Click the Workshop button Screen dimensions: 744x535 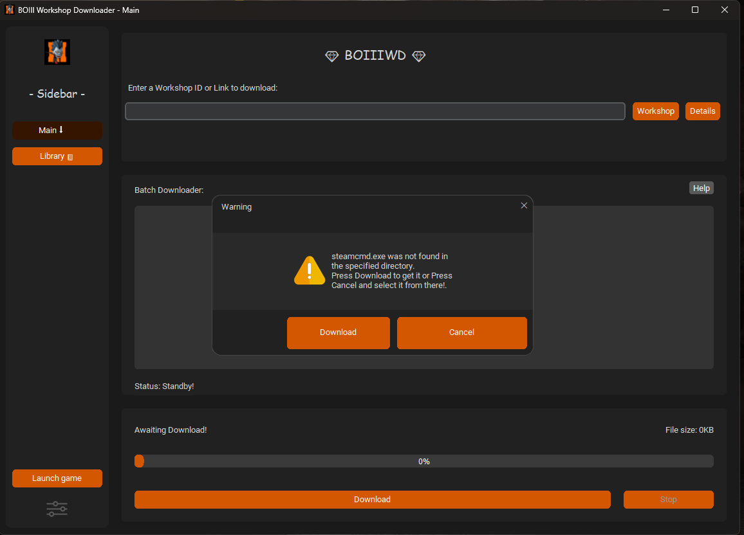coord(655,111)
